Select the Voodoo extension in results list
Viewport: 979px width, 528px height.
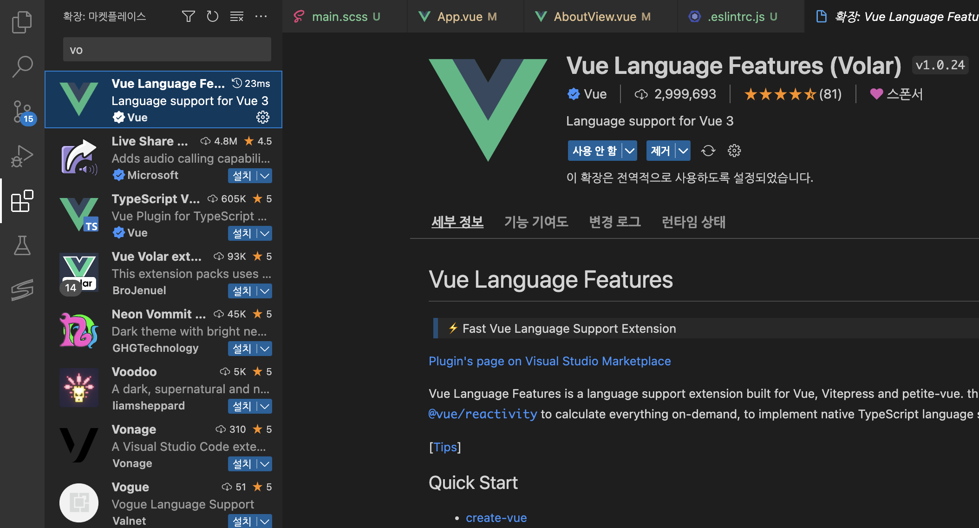pos(163,389)
